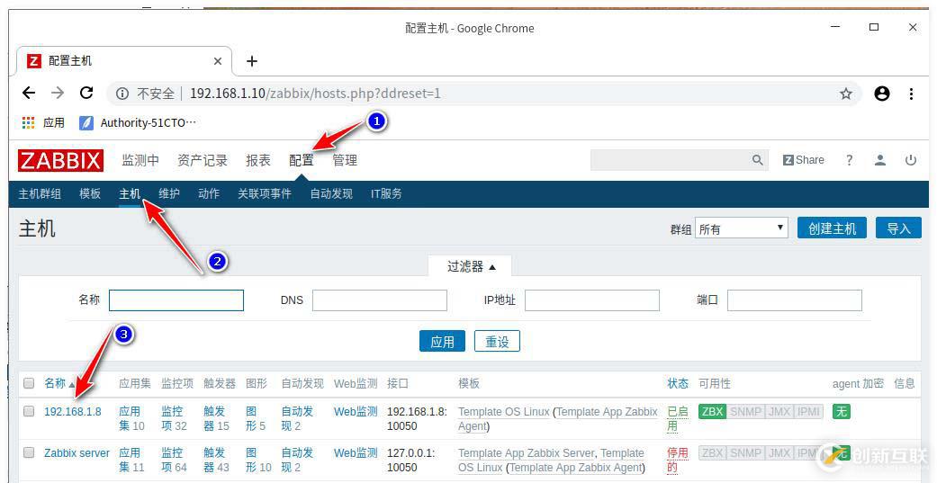Open the 关联项事件 submenu
937x483 pixels.
click(x=265, y=193)
